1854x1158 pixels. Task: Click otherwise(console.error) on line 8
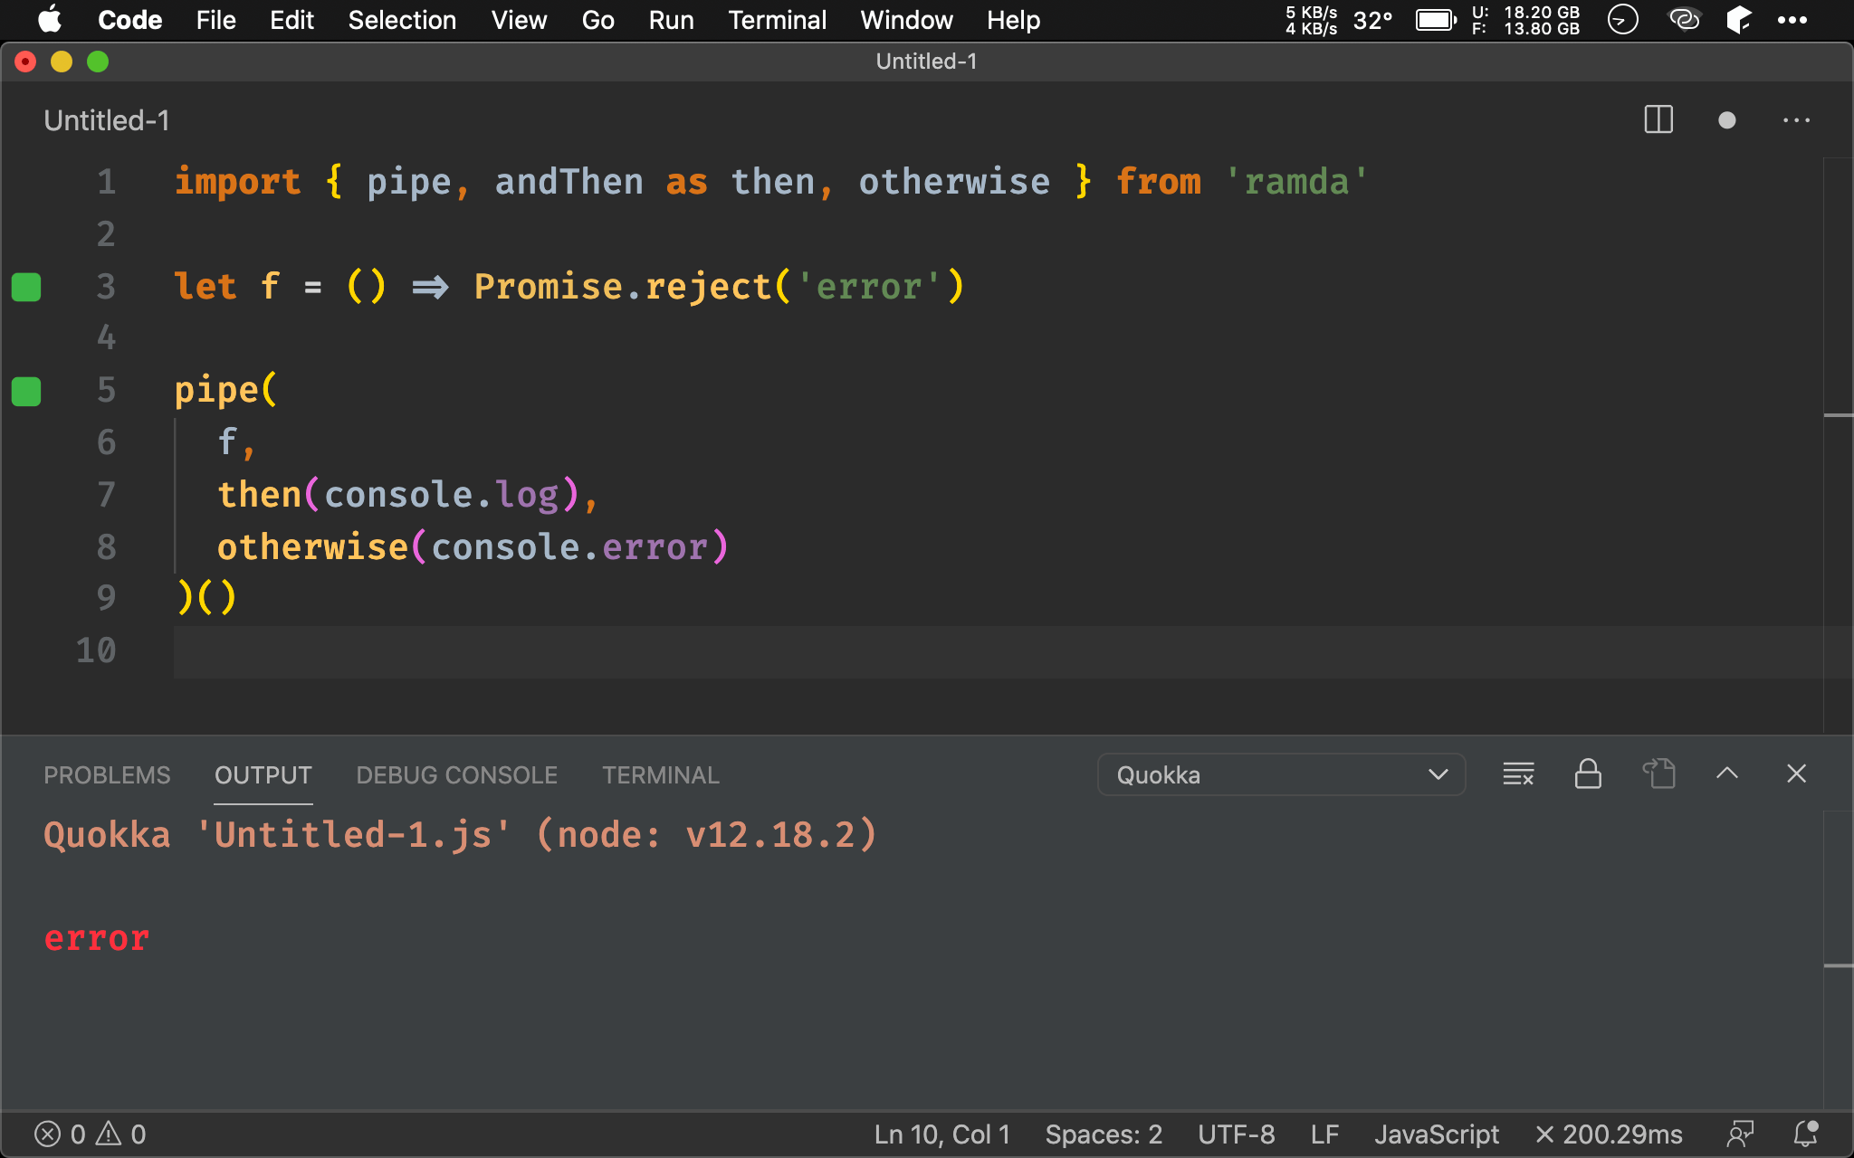[473, 547]
